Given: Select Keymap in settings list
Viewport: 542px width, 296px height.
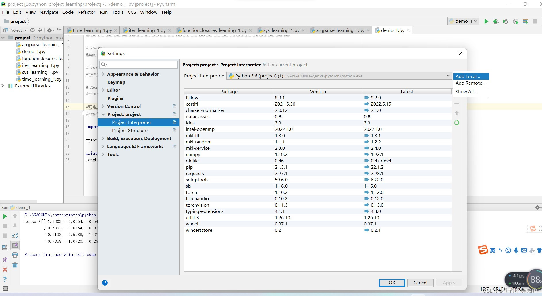Looking at the screenshot, I should coord(116,82).
